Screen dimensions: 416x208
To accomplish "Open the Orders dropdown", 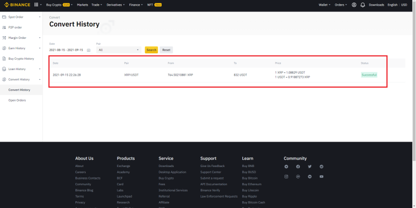I will click(x=341, y=5).
